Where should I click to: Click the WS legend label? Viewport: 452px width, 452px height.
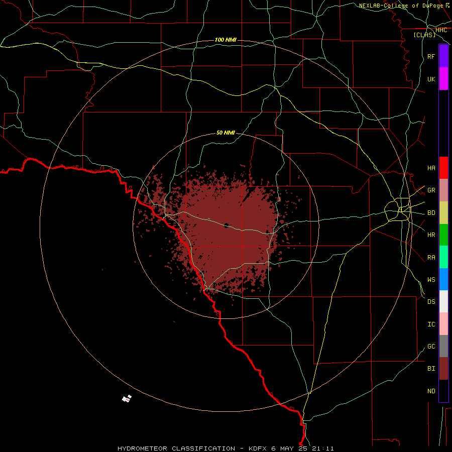(431, 280)
